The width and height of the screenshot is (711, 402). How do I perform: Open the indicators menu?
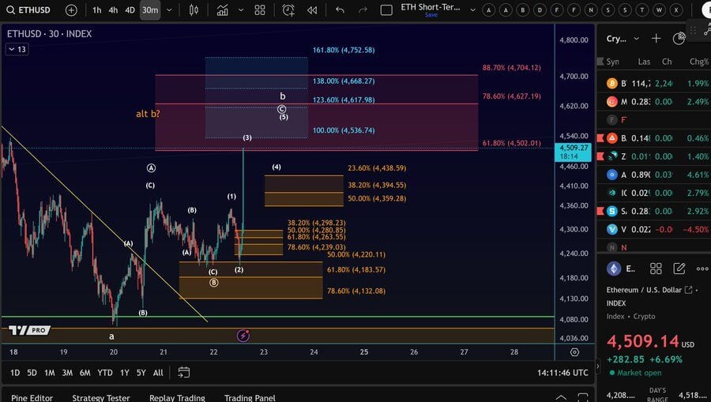222,10
